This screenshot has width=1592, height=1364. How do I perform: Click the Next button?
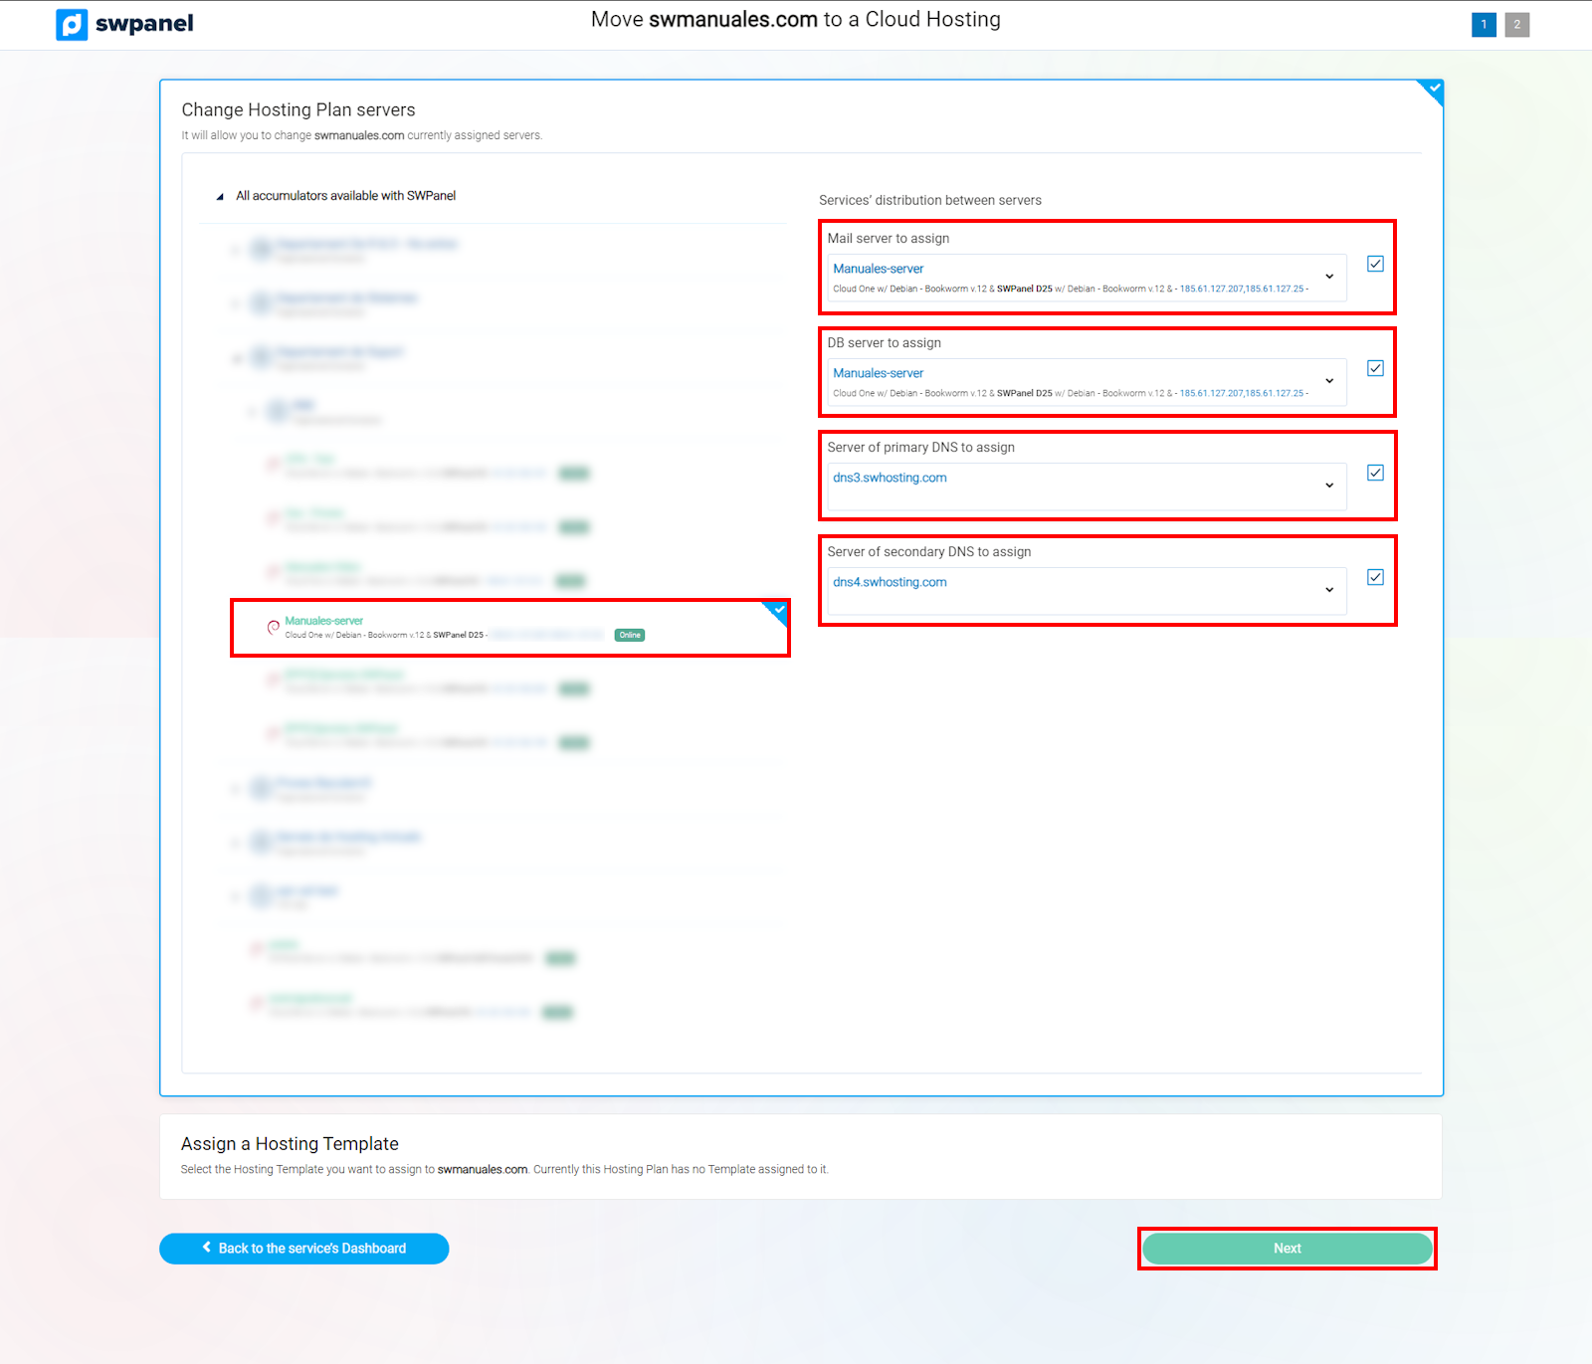[x=1288, y=1249]
